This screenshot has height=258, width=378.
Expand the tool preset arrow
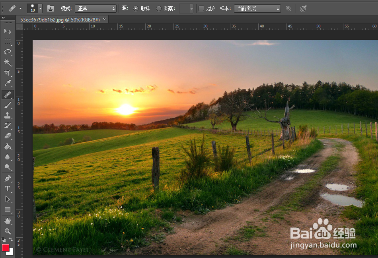20,8
